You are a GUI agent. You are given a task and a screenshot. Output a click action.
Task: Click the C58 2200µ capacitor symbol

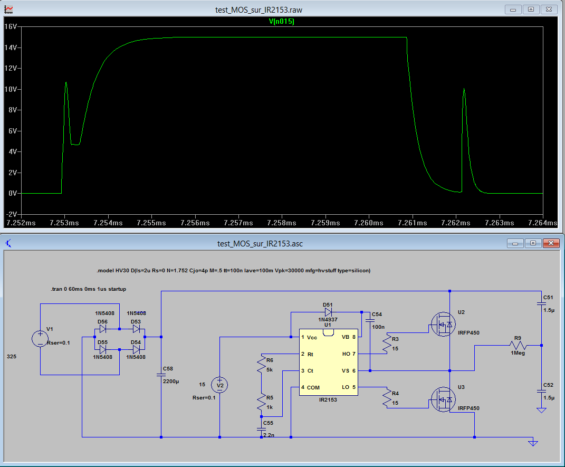(x=161, y=375)
